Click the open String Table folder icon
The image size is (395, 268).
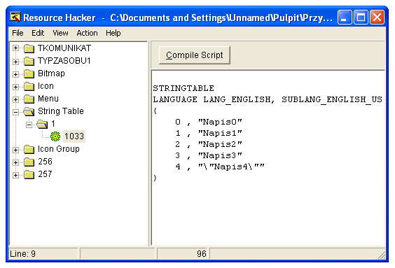pos(29,111)
